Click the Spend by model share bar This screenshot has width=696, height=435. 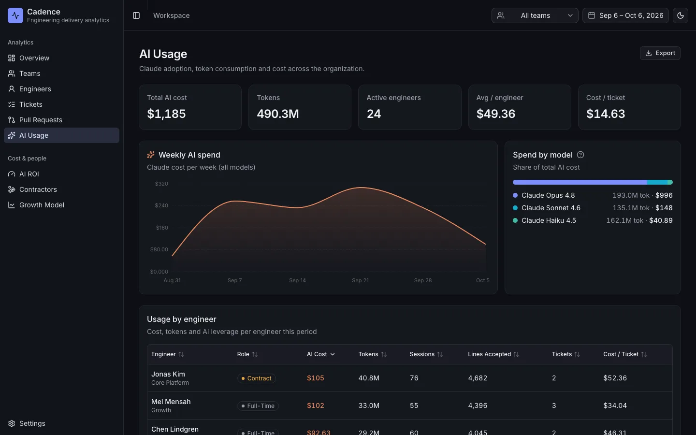pos(593,182)
